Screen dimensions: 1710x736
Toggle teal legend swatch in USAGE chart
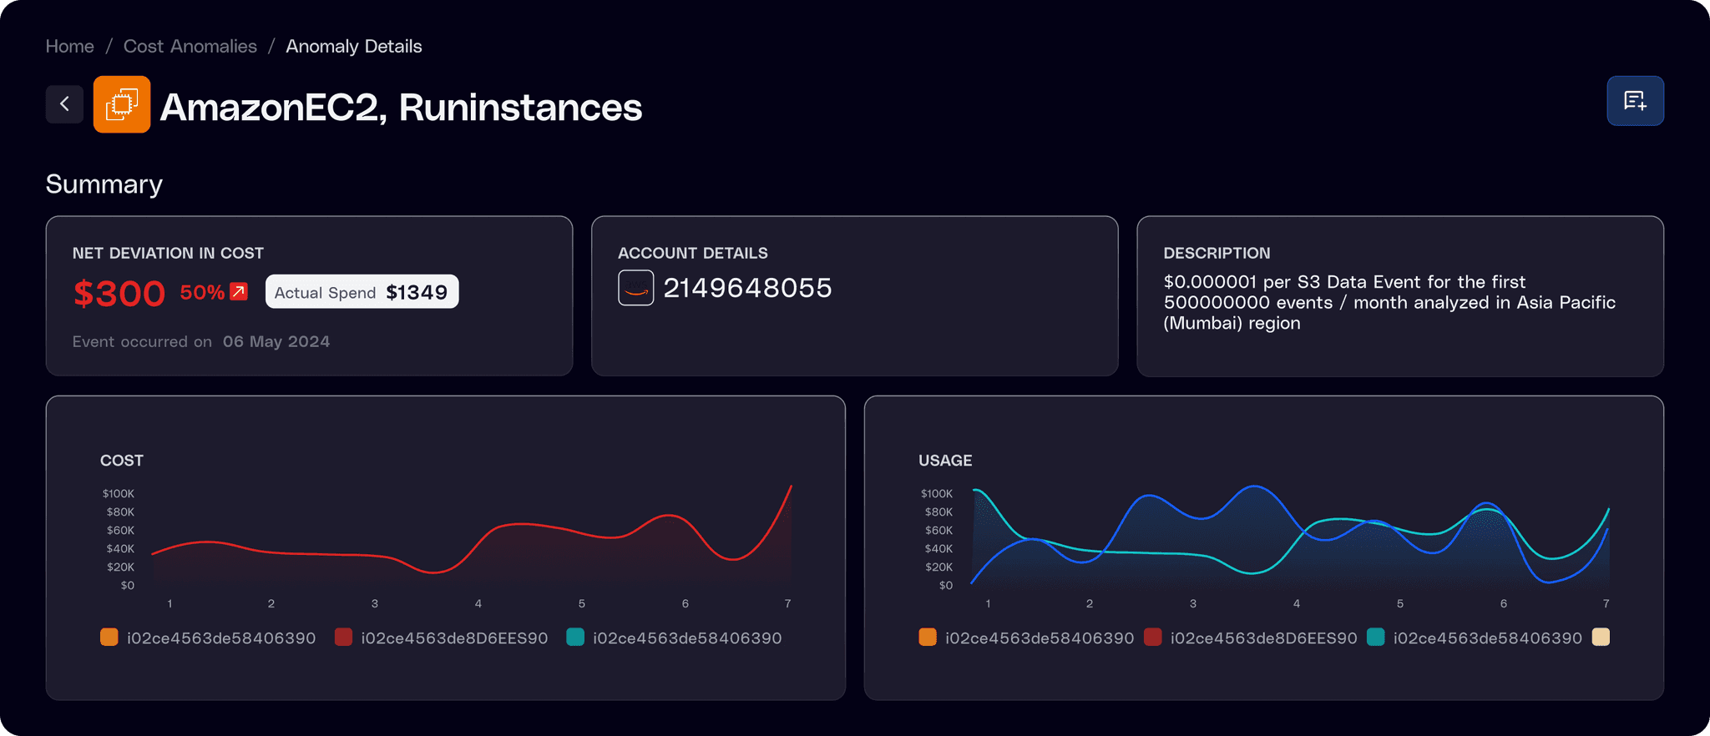click(x=1376, y=638)
